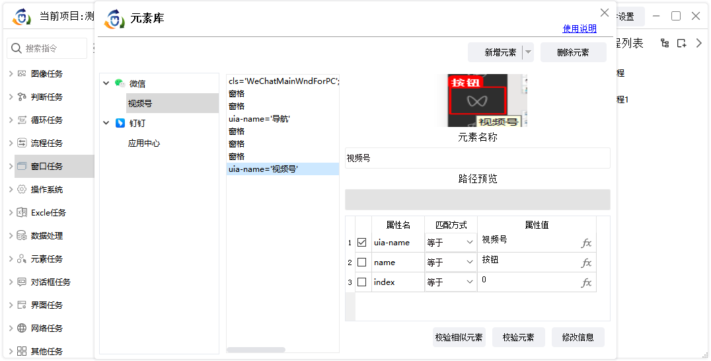The width and height of the screenshot is (711, 361).
Task: Click the 窗口任务 icon
Action: click(x=22, y=166)
